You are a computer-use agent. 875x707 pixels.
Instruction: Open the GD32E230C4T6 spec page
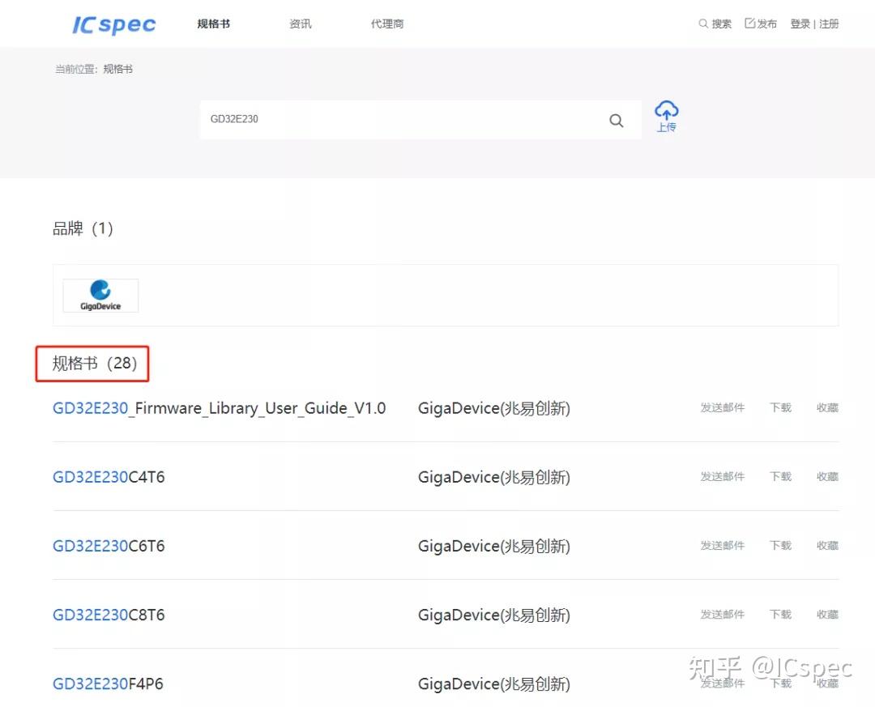[x=109, y=477]
